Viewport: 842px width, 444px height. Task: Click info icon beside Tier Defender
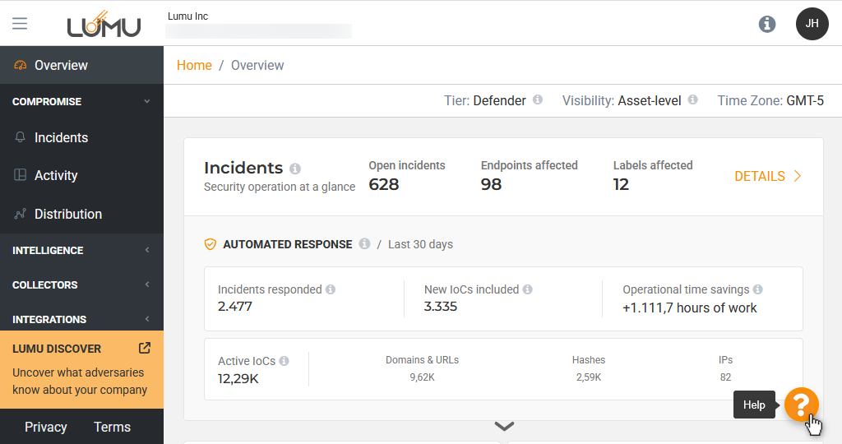pos(538,100)
